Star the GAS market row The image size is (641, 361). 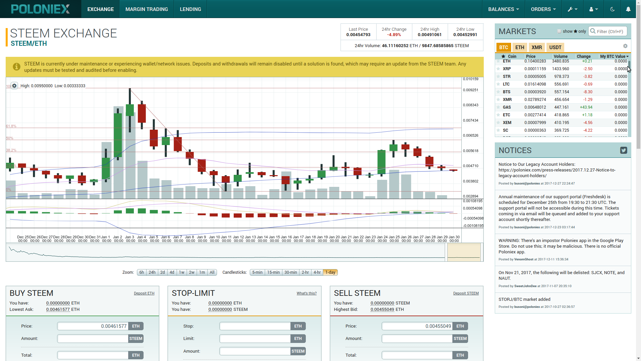498,107
